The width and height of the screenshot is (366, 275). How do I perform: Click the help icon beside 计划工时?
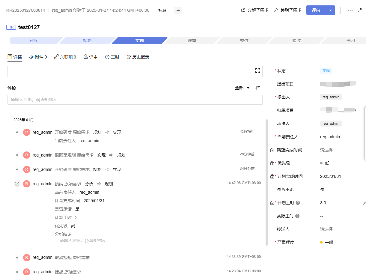298,203
